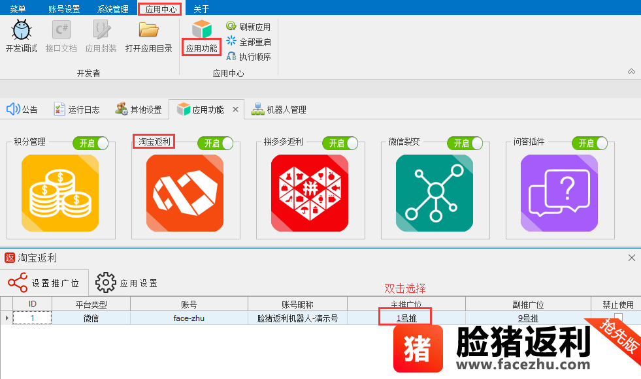Click the 账号昵称 column header
Screen dimensions: 641x379
point(297,305)
